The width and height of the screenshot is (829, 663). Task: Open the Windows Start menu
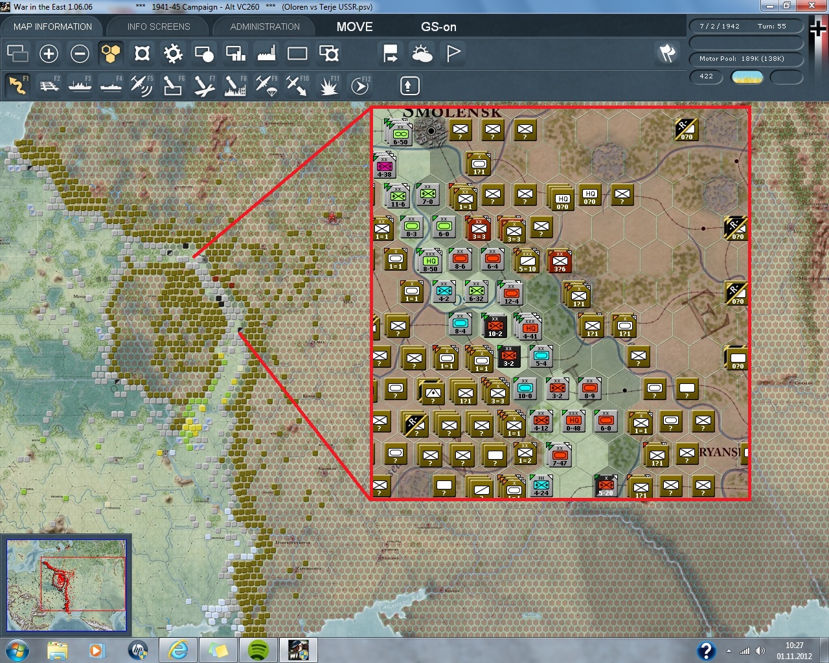coord(17,650)
